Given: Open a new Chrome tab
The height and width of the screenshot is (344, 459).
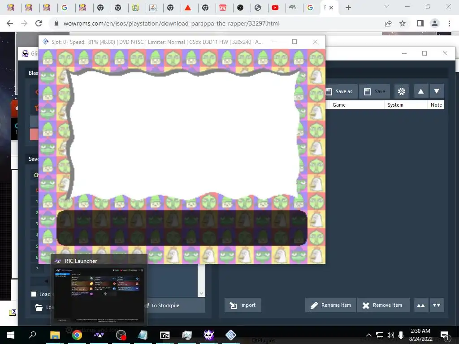Looking at the screenshot, I should [x=348, y=8].
